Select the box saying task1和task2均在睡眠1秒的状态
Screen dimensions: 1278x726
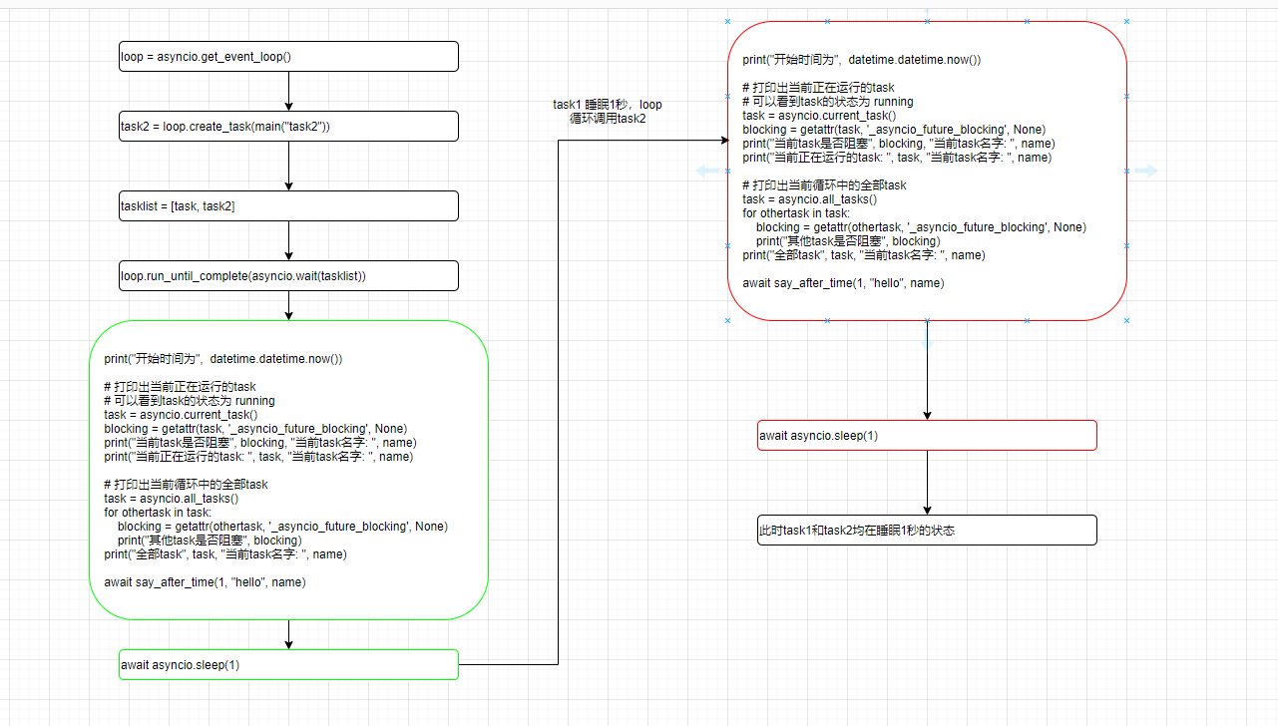click(927, 530)
